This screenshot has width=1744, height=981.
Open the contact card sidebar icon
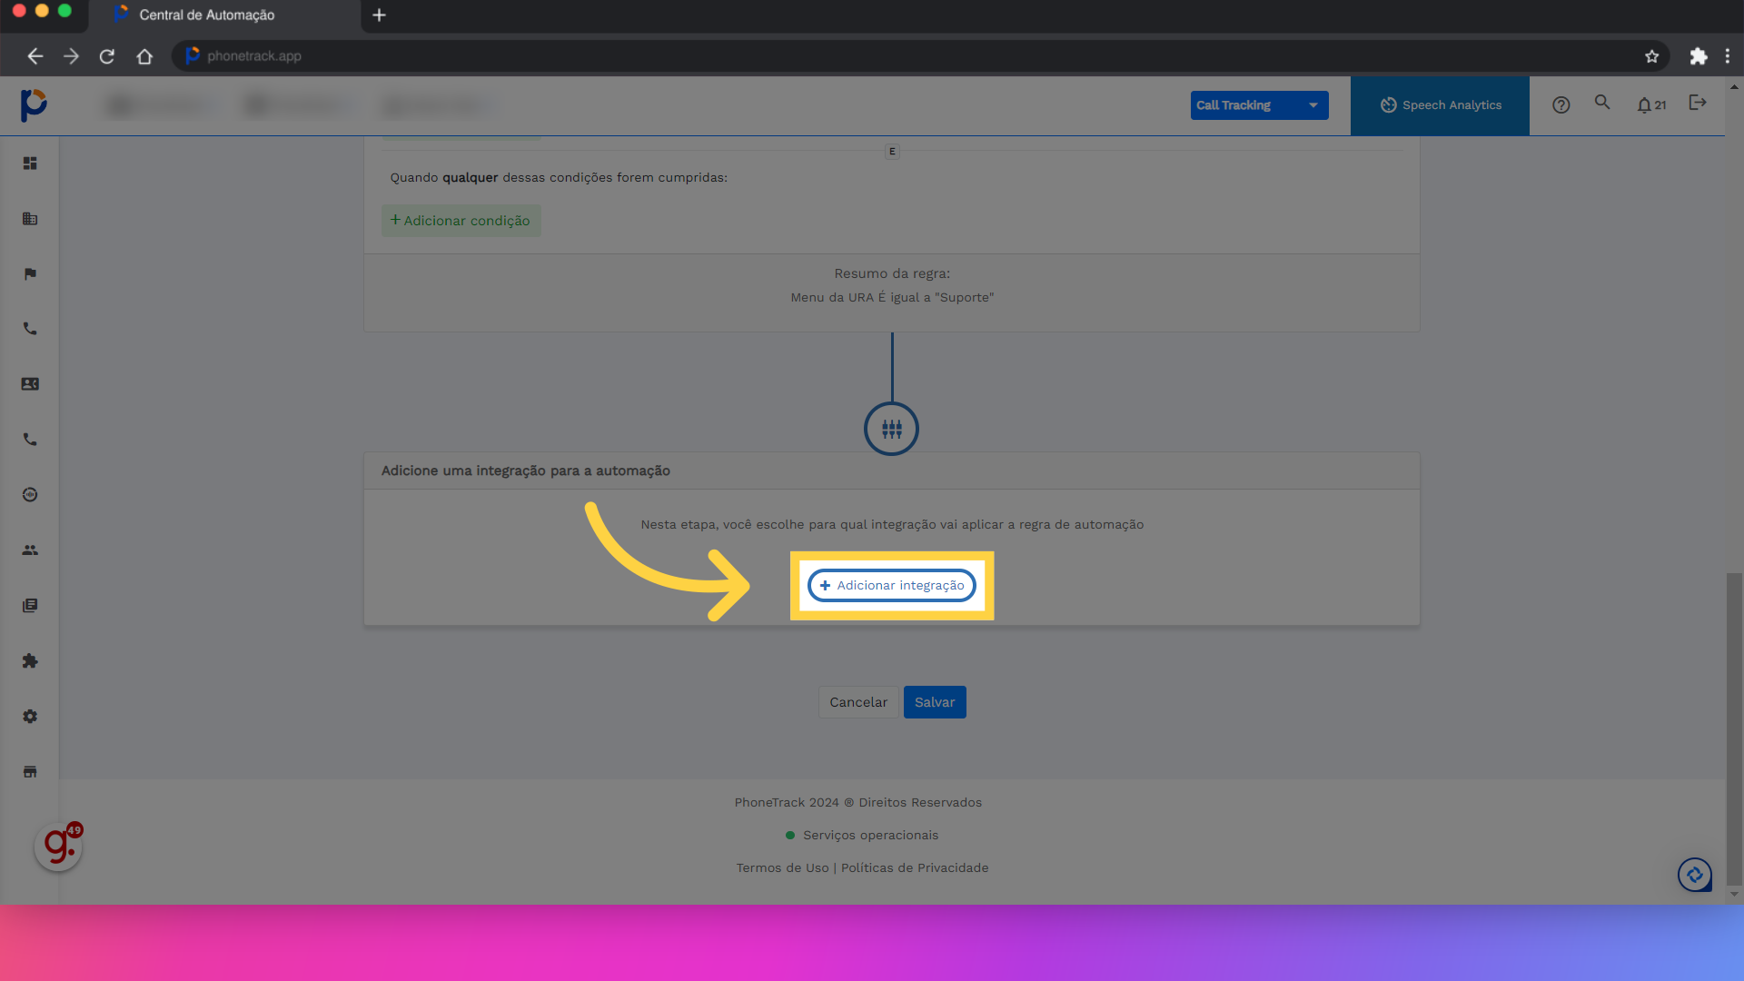(x=30, y=384)
